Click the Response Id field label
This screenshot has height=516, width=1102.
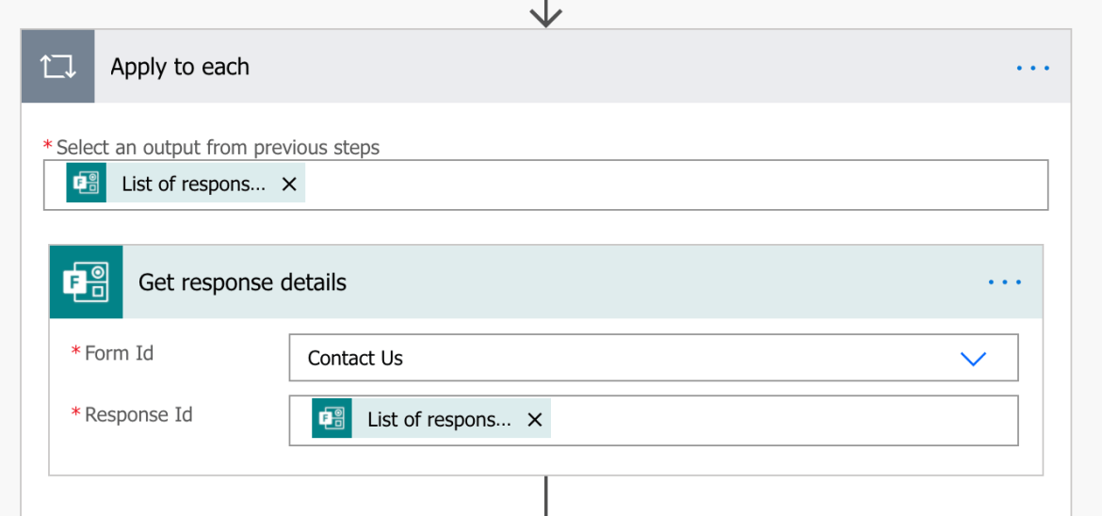click(x=138, y=414)
